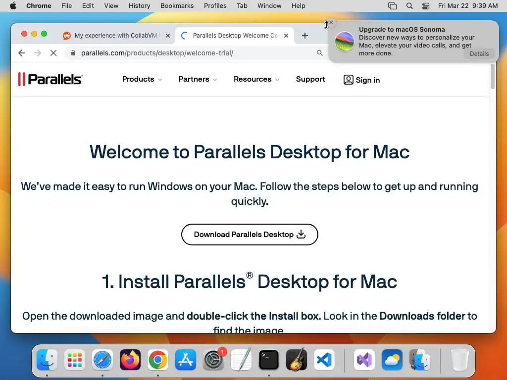Viewport: 507px width, 380px height.
Task: Launch Firefox from the Dock
Action: tap(130, 360)
